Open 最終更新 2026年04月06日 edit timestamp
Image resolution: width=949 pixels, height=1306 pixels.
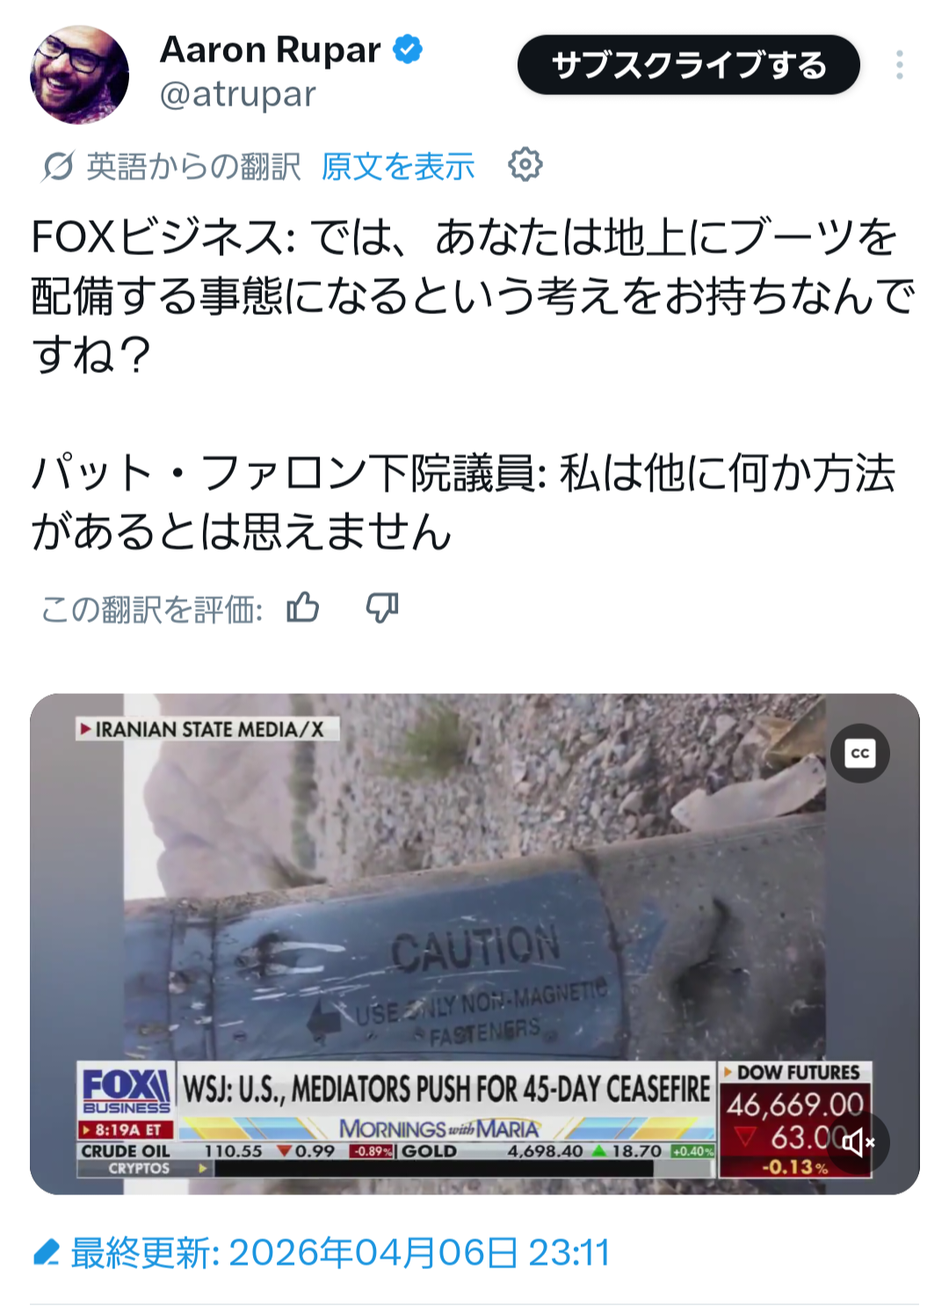pos(340,1252)
